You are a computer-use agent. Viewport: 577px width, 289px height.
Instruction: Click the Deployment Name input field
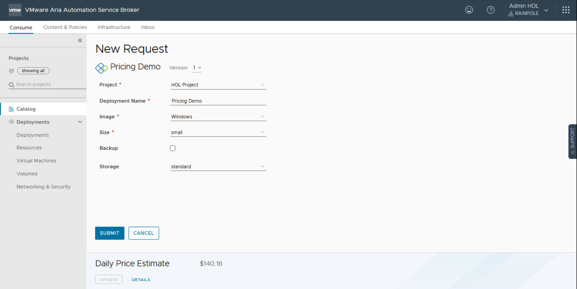pos(218,101)
